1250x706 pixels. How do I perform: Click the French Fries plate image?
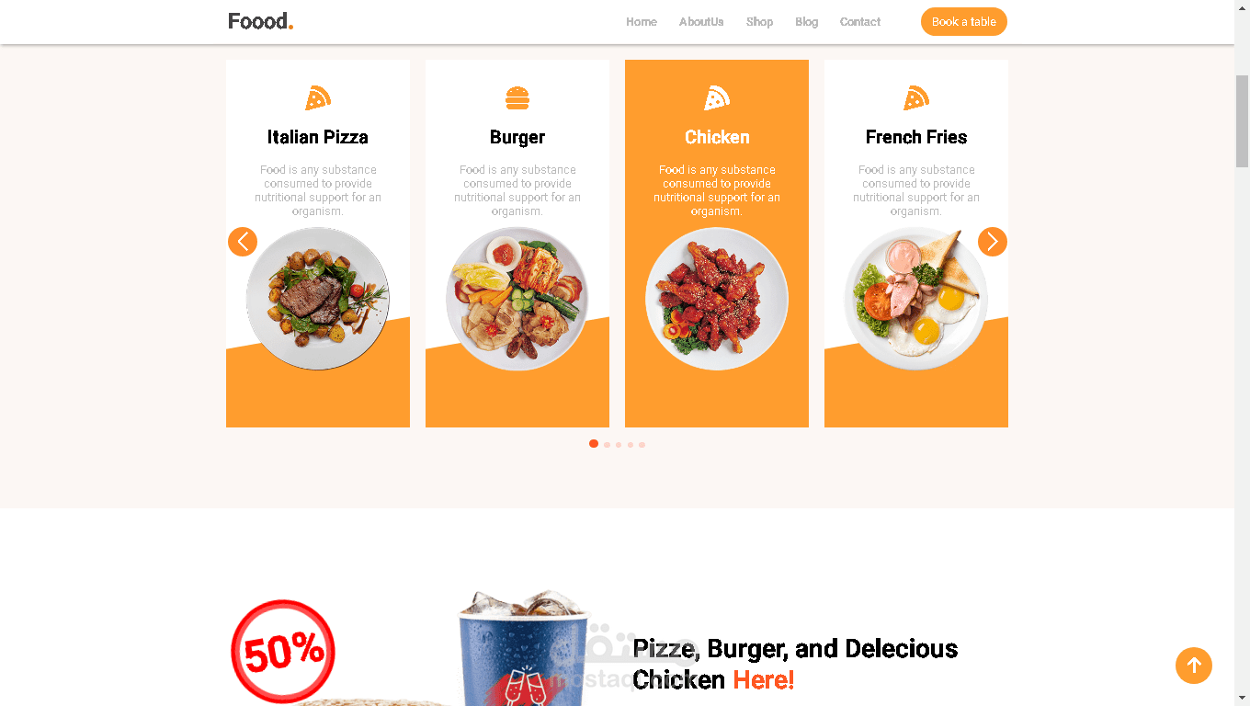tap(916, 299)
